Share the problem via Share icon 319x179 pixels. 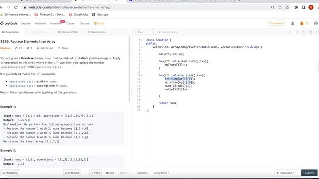click(59, 48)
